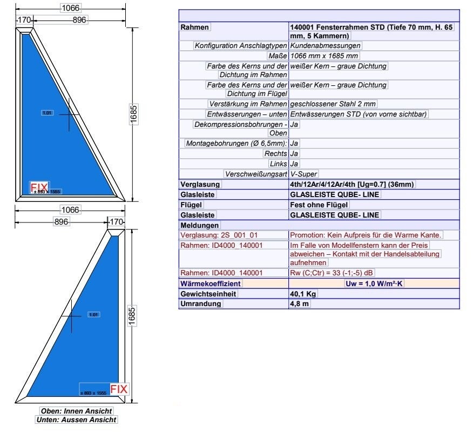Click 'Gewichtseinheit' label
The width and height of the screenshot is (473, 433).
coord(208,294)
